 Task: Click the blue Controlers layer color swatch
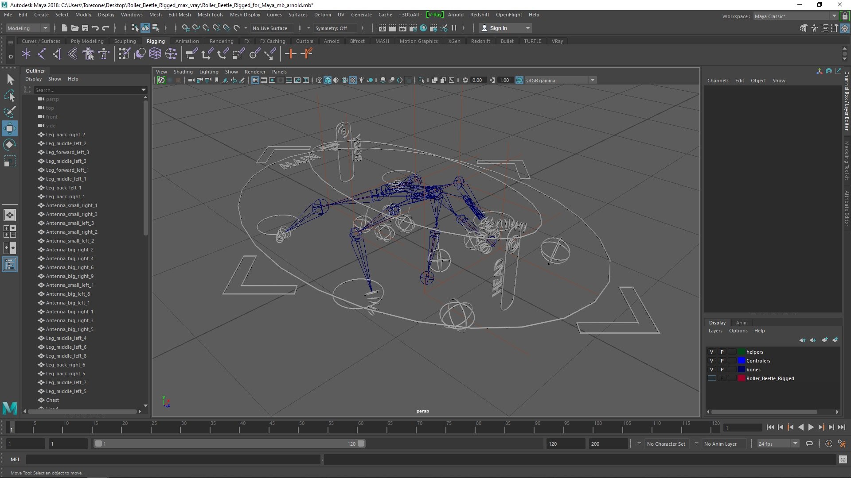point(741,361)
